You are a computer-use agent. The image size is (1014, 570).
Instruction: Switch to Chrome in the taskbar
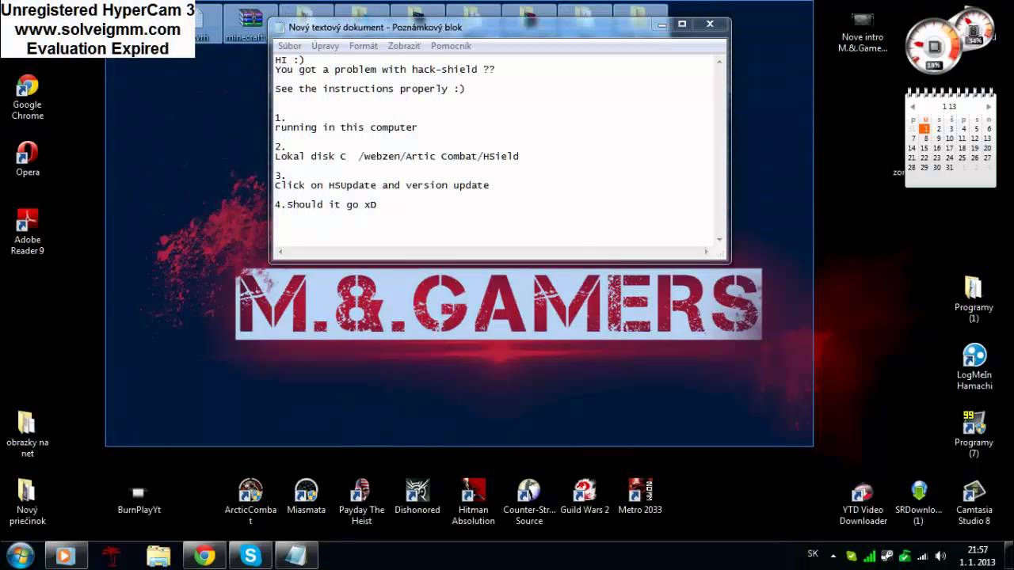(x=204, y=556)
